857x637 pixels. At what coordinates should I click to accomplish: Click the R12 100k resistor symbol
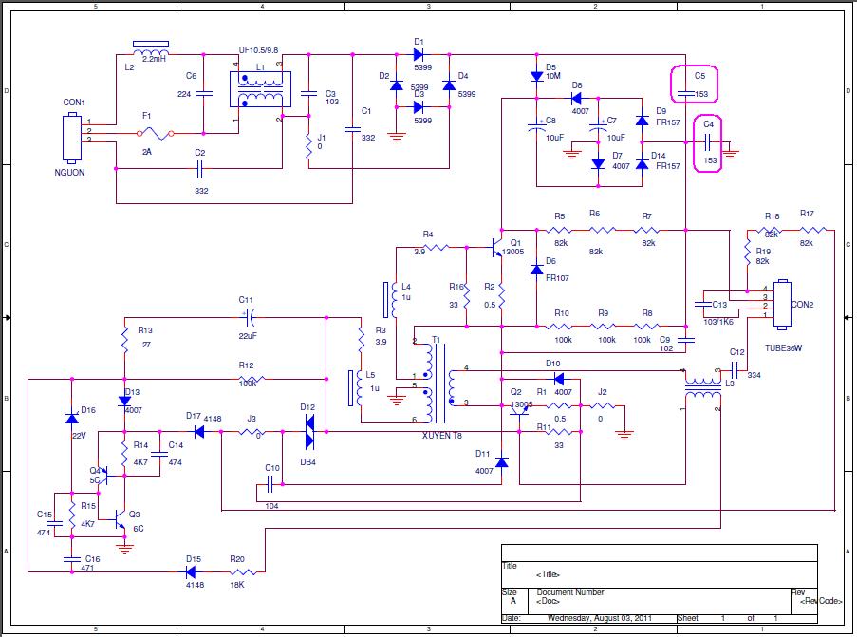click(252, 379)
